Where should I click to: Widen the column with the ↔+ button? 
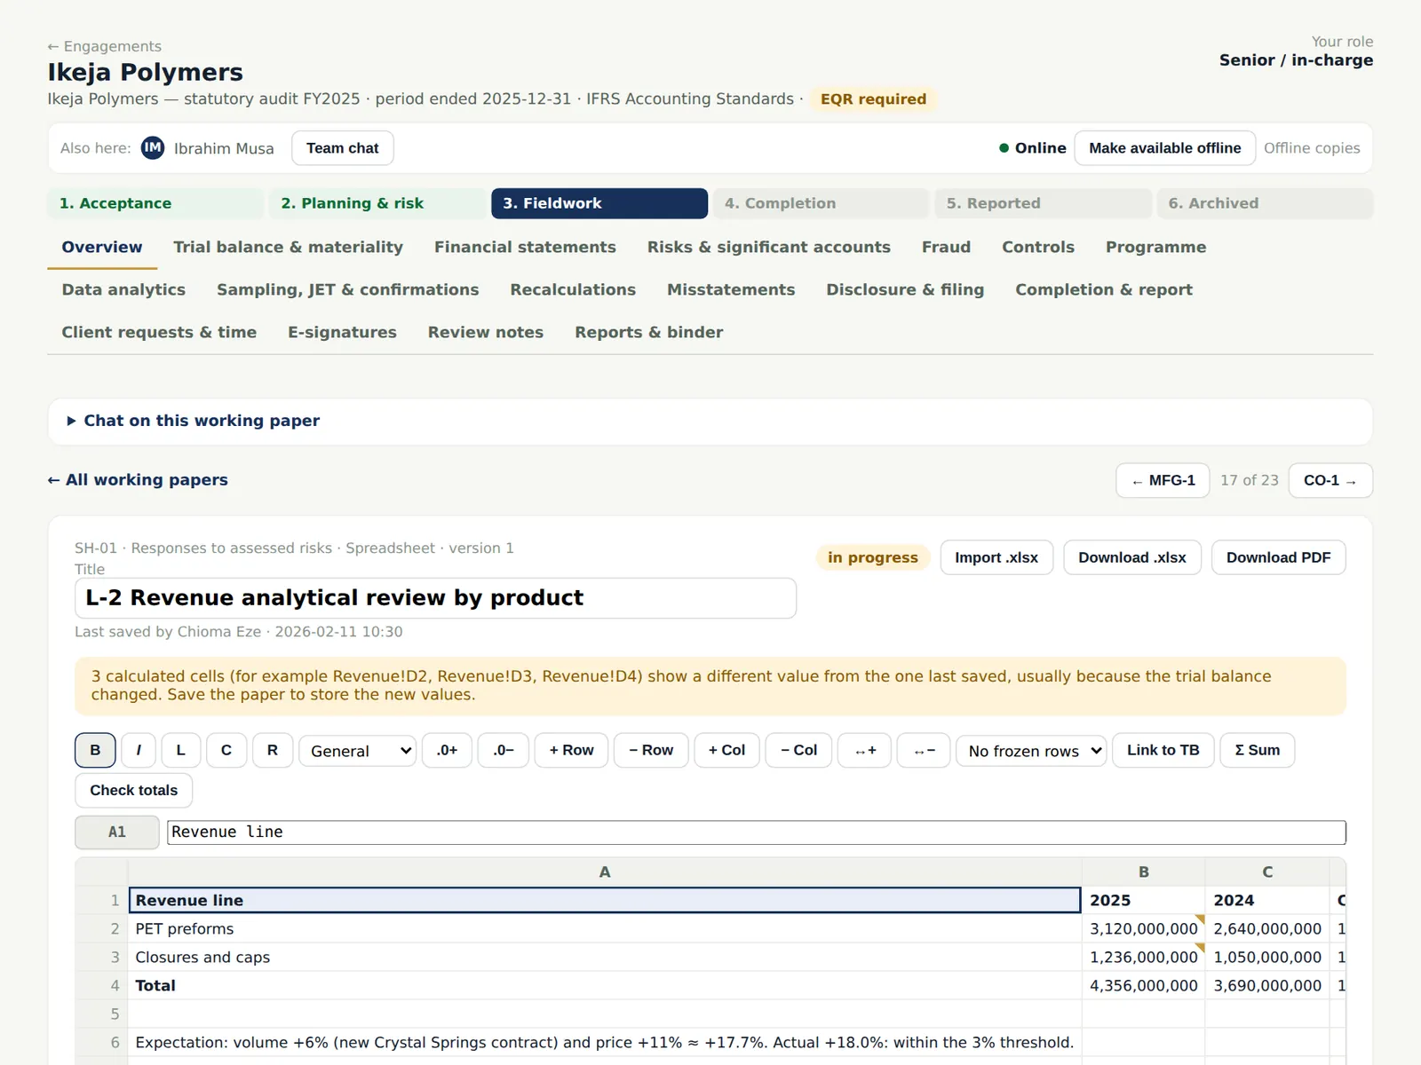coord(865,750)
